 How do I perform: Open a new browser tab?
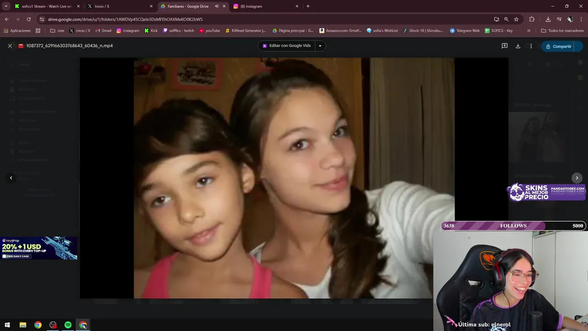308,6
